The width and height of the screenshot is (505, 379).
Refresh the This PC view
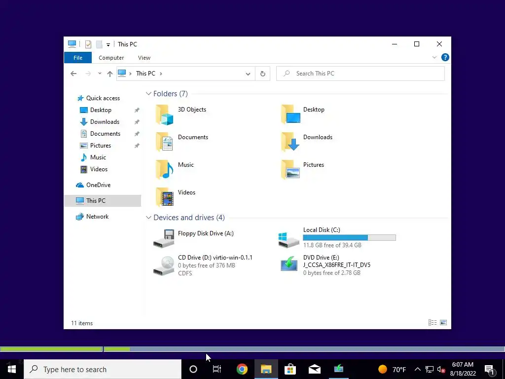263,74
